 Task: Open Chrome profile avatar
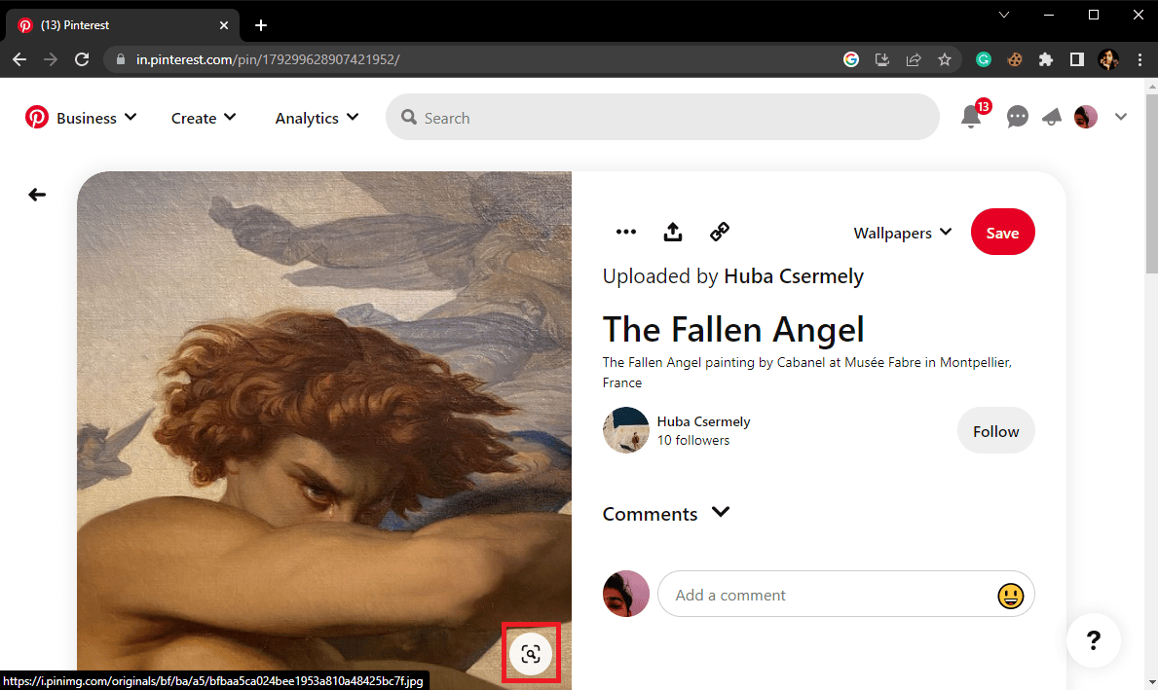click(1107, 59)
